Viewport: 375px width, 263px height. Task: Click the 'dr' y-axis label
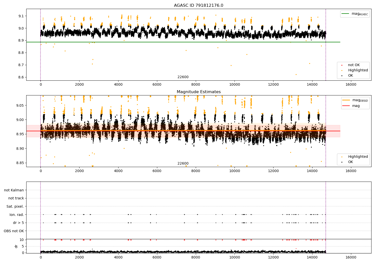[16, 246]
